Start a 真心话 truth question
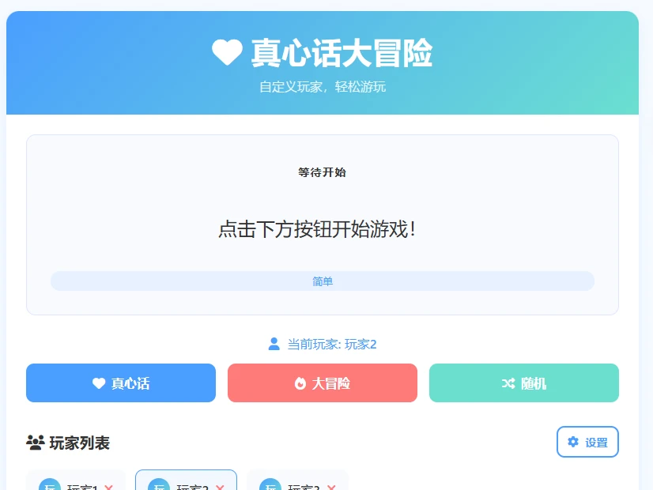Screen dimensions: 653x490 coord(121,383)
